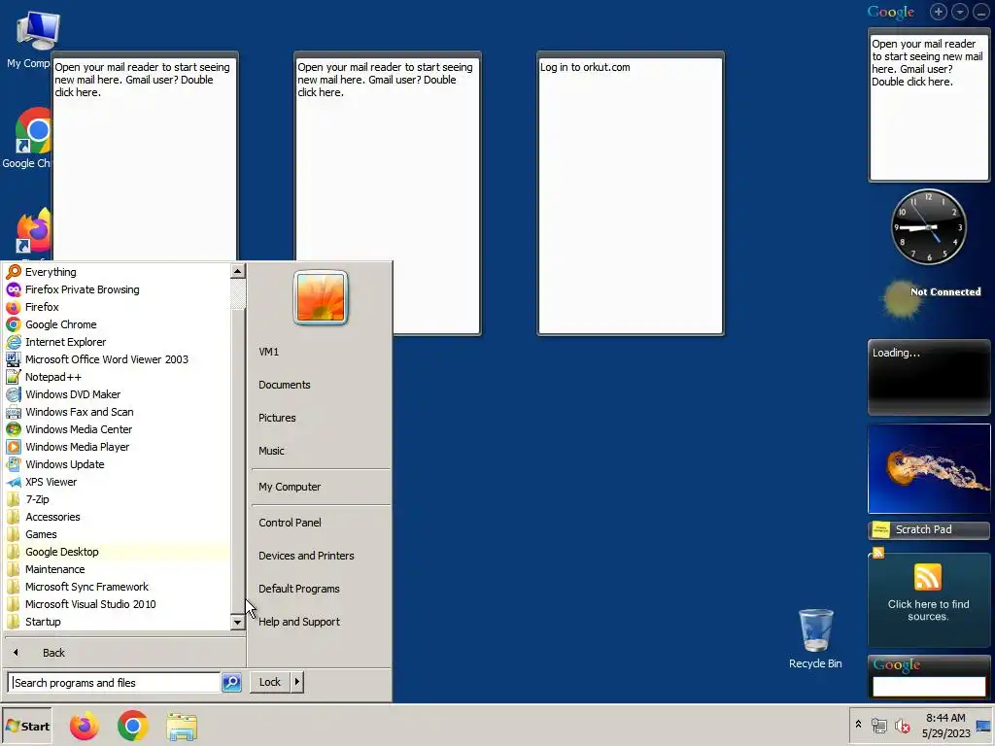Click the program list scrollbar up arrow
Screen dimensions: 995x746
pos(238,272)
